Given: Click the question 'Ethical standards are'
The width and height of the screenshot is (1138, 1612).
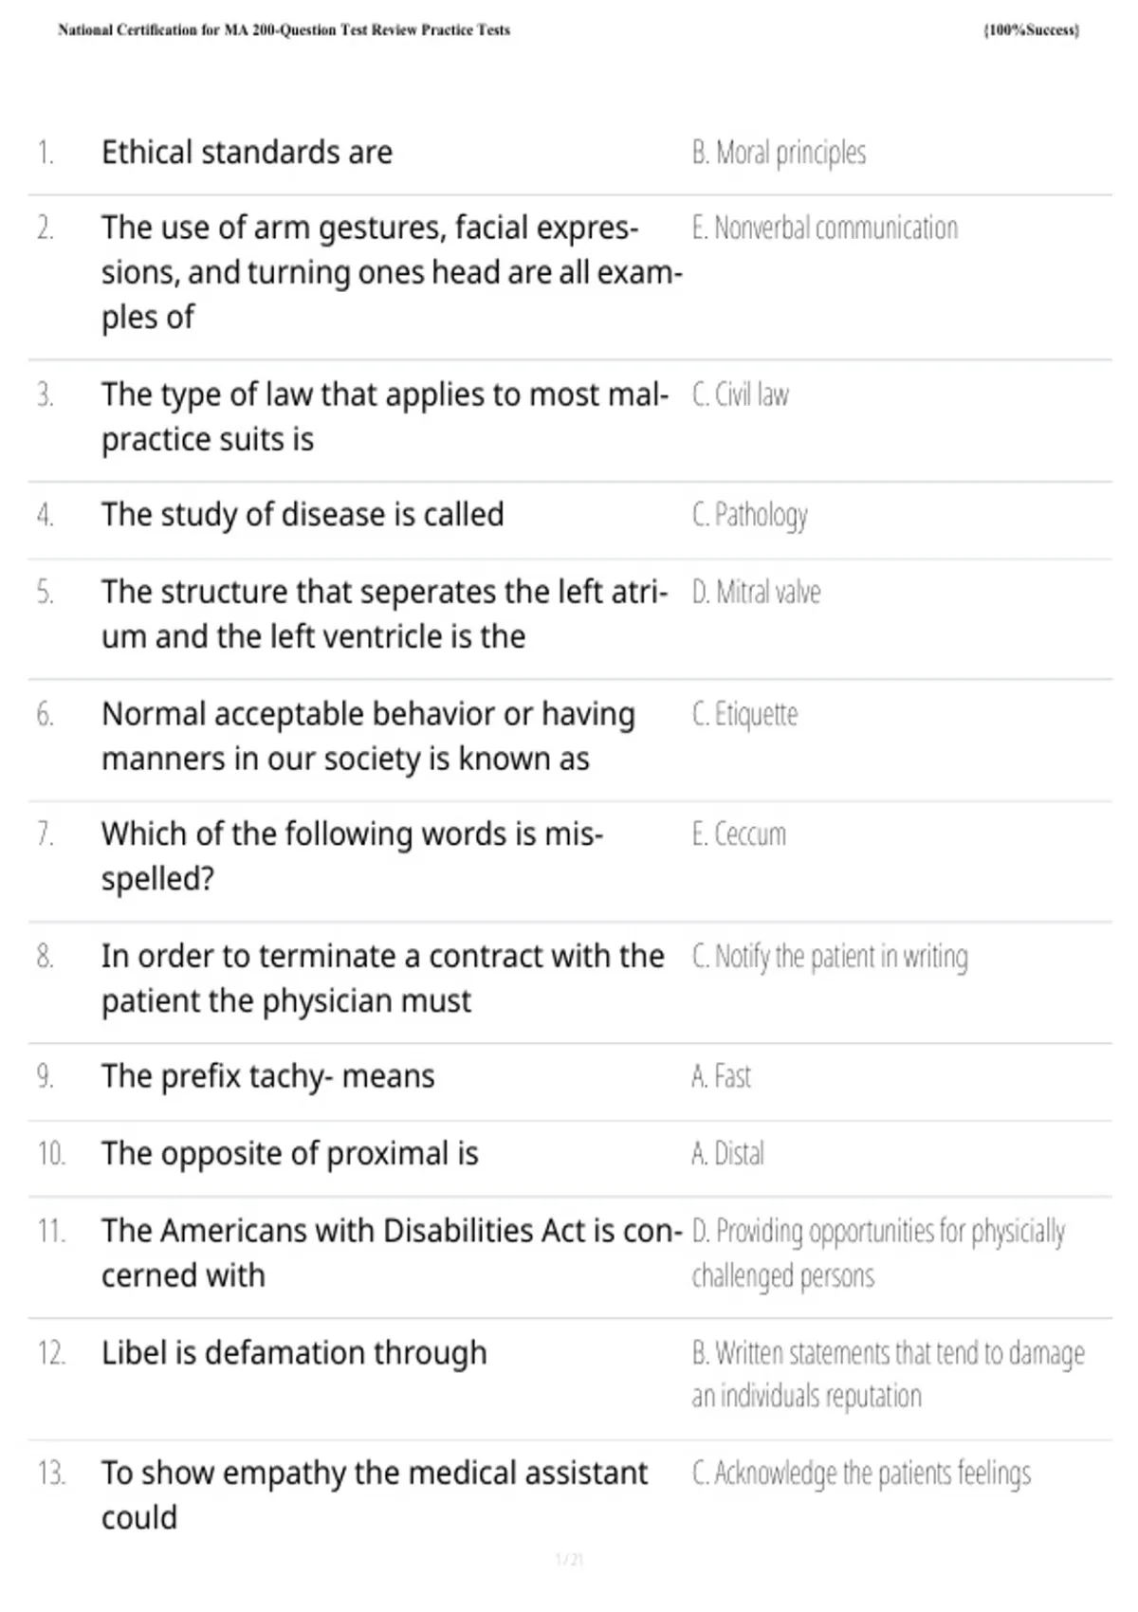Looking at the screenshot, I should 247,152.
